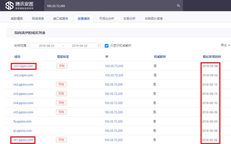
Task: Open the 可视化分析 tab
Action: tap(106, 18)
